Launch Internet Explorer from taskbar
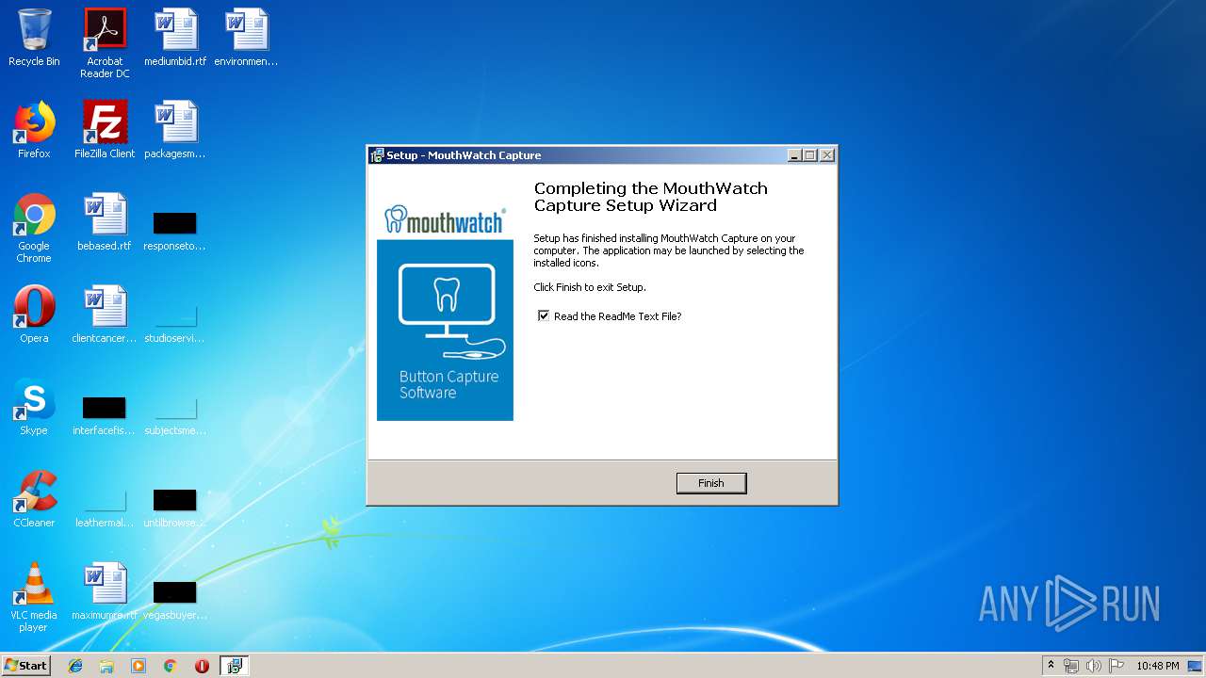This screenshot has width=1206, height=678. click(75, 666)
